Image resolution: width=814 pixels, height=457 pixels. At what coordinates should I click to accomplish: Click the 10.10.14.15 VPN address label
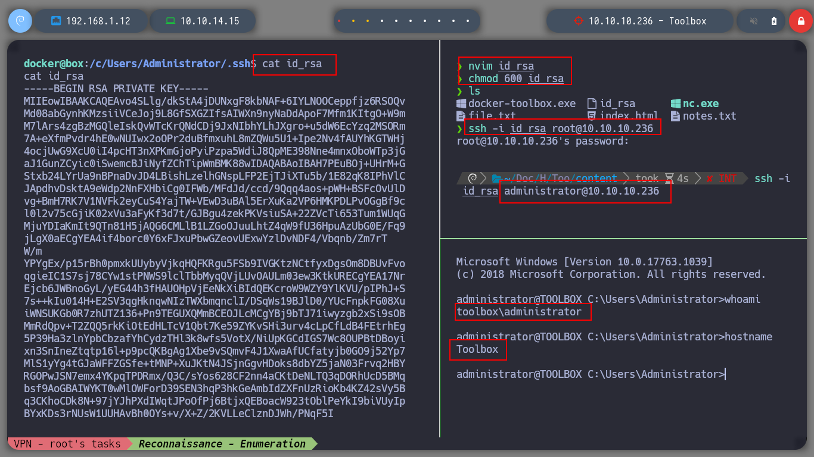[210, 21]
